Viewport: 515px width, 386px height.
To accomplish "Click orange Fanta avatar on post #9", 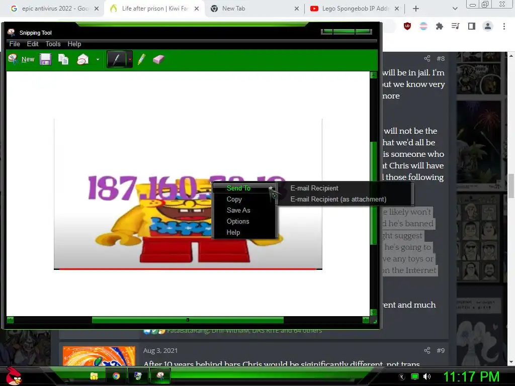I will pos(99,356).
